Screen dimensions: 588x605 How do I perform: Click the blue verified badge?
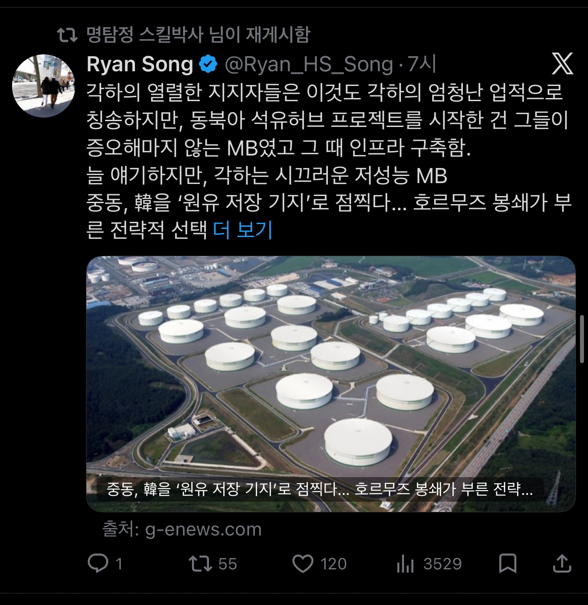click(x=208, y=64)
